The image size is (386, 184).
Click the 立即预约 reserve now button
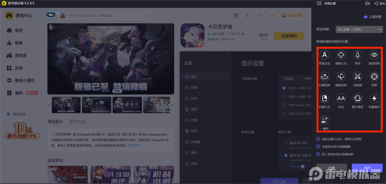coord(289,36)
